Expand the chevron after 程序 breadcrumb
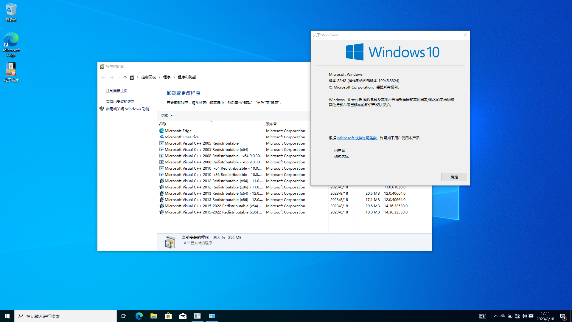The height and width of the screenshot is (322, 572). pos(174,77)
